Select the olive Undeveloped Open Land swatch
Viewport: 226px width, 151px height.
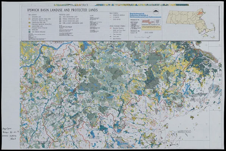(29, 23)
